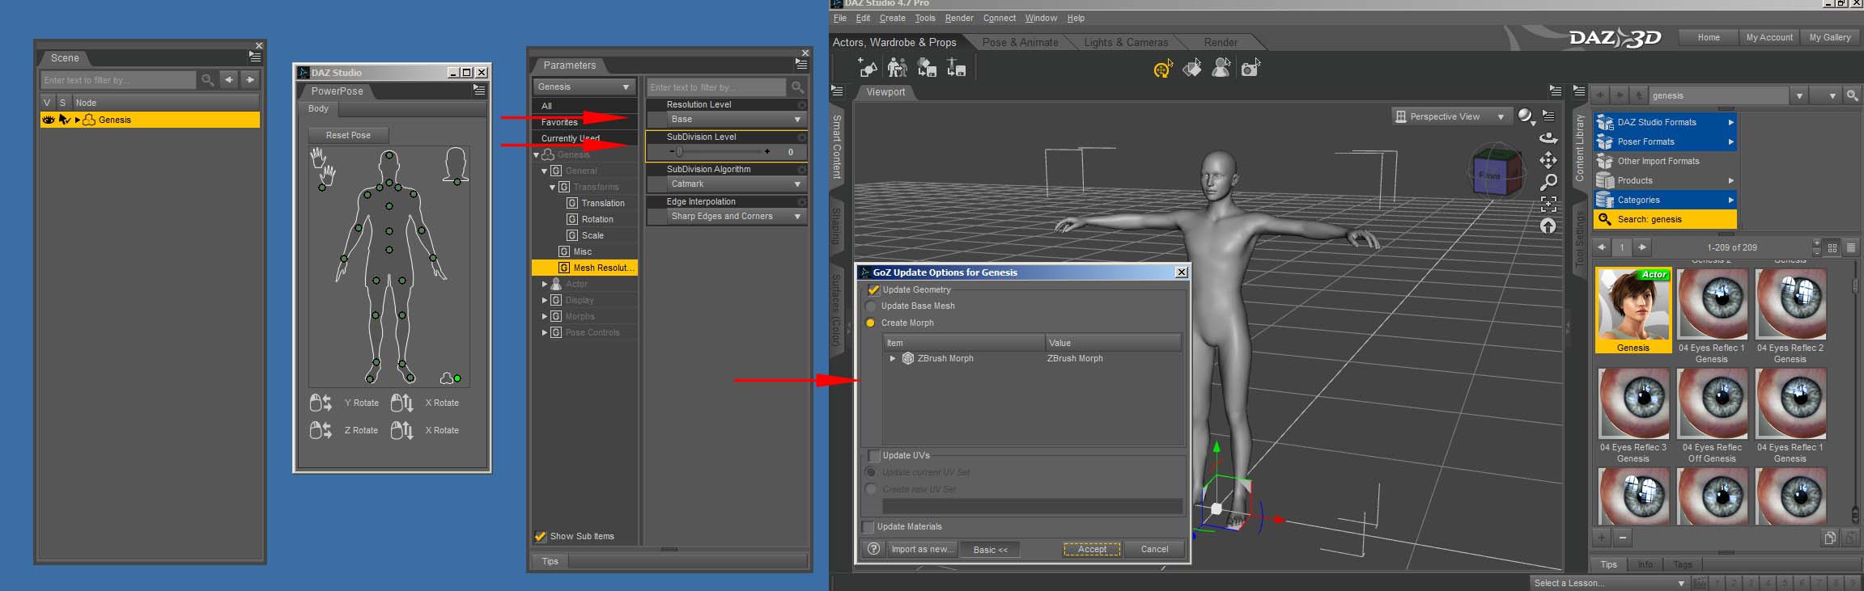
Task: Select the hands icon in PowerPose
Action: (324, 167)
